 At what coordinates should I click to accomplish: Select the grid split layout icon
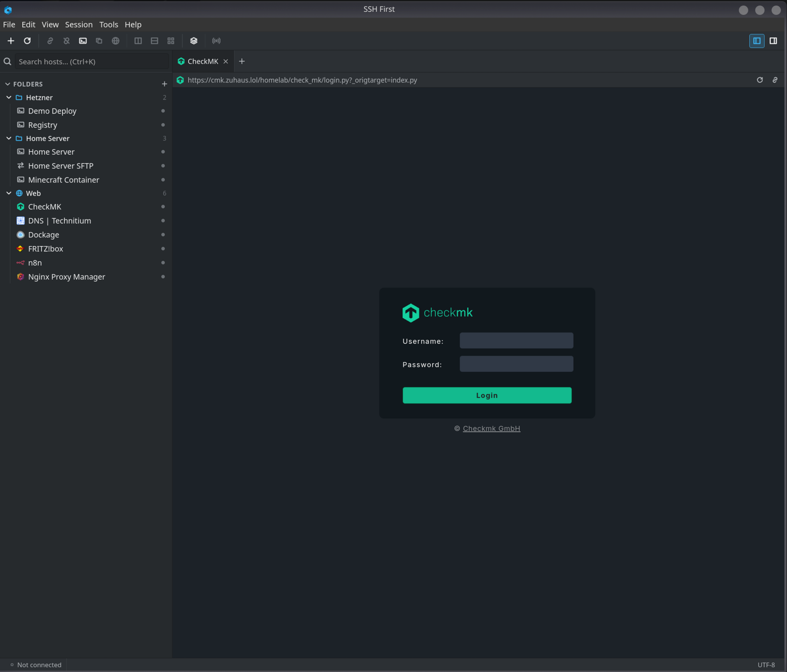click(171, 41)
